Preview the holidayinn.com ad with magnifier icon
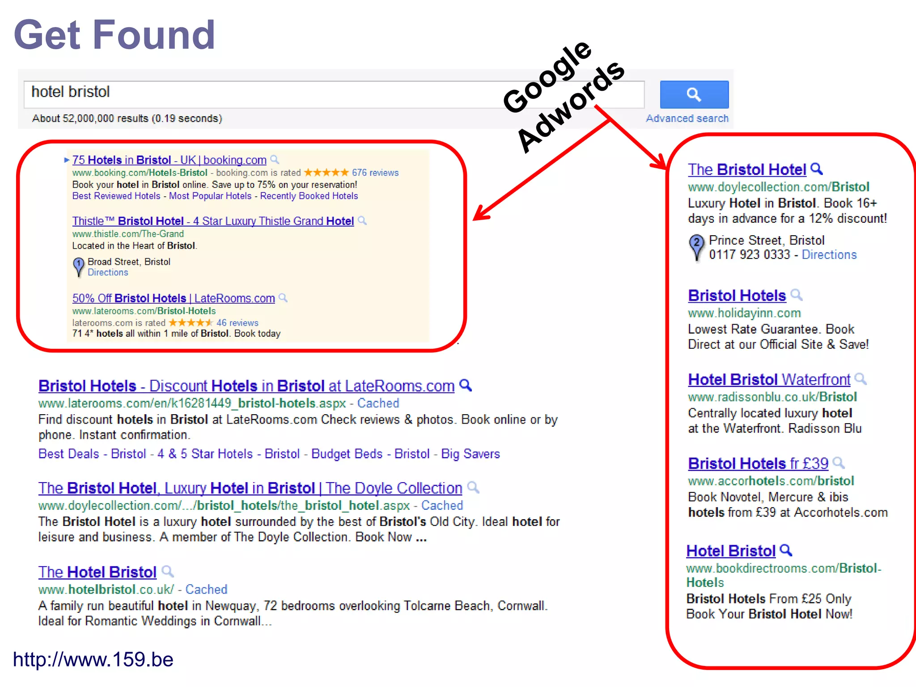 click(797, 295)
